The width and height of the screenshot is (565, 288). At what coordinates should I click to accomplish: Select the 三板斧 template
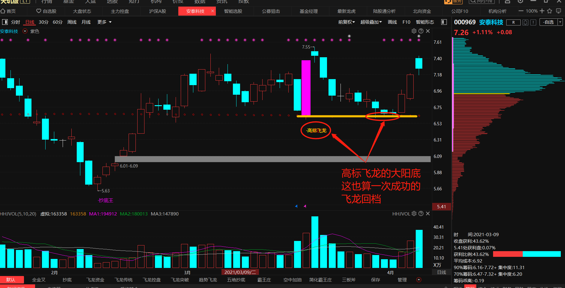coord(349,280)
